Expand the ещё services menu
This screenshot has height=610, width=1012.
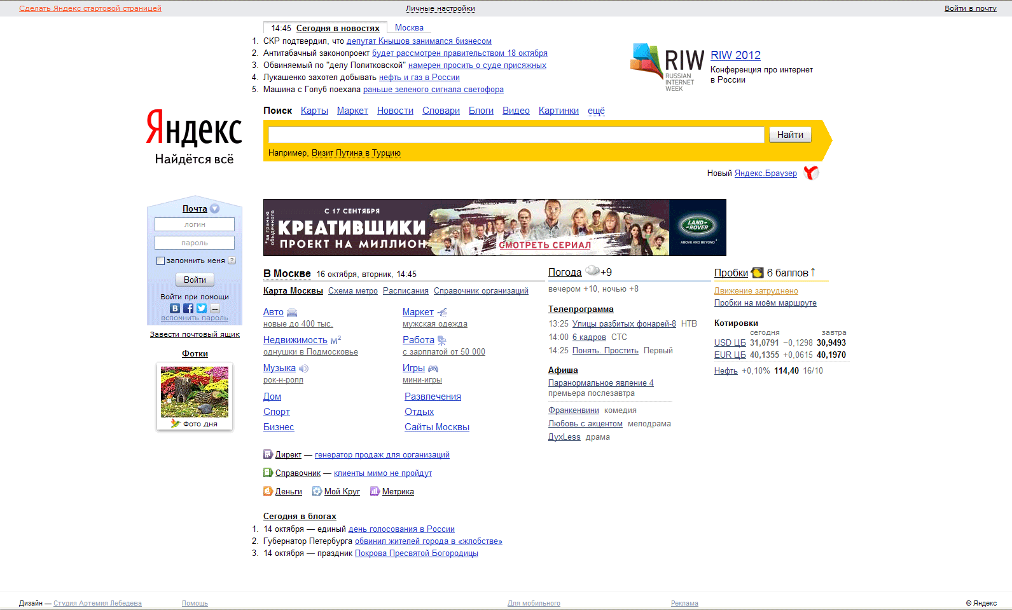pos(596,111)
